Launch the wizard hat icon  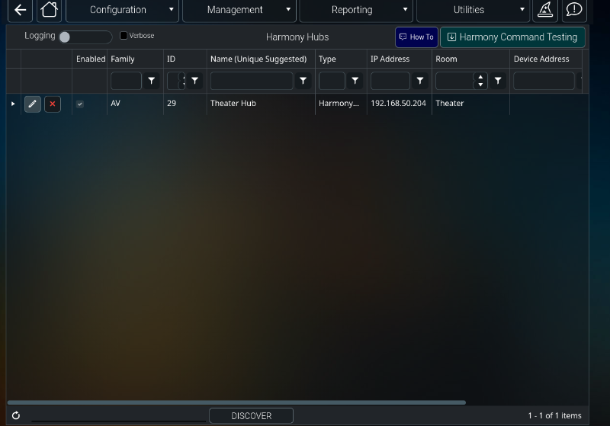pyautogui.click(x=545, y=10)
